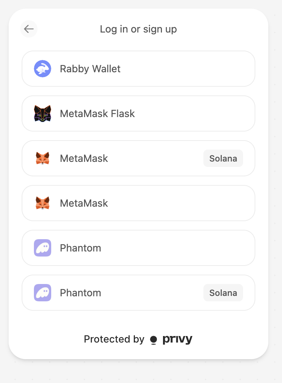
Task: Click the "Log in or sign up" heading
Action: (x=138, y=29)
